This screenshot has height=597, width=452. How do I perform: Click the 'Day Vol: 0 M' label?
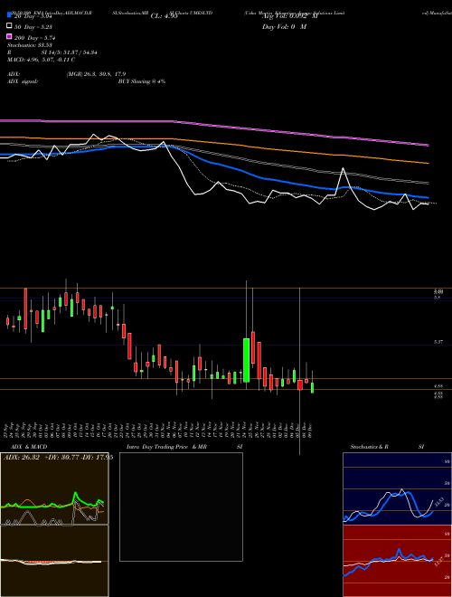[284, 27]
